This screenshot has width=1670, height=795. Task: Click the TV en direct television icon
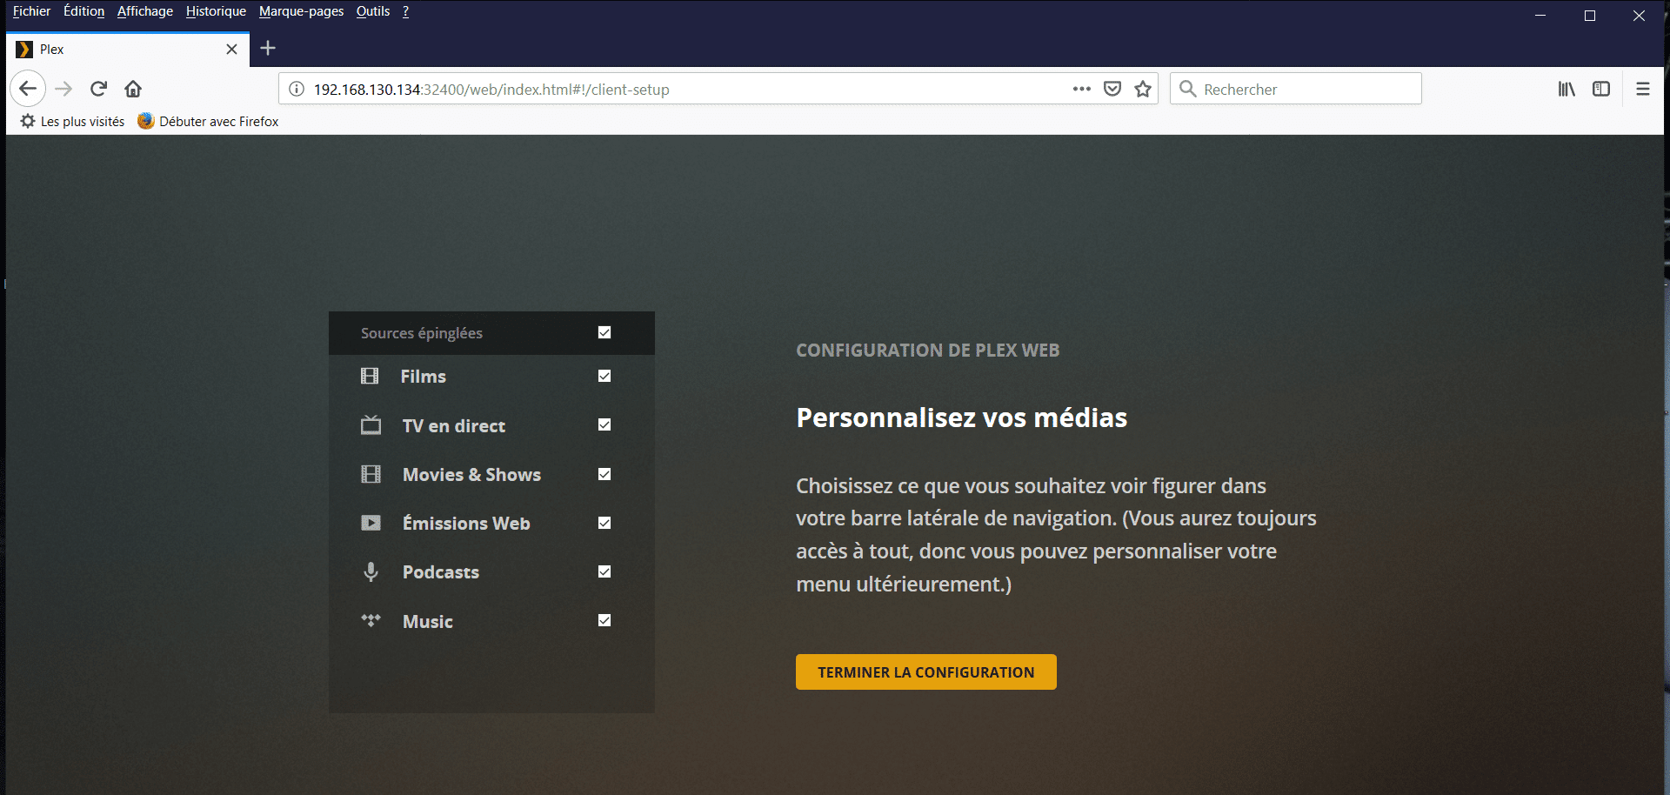point(371,425)
